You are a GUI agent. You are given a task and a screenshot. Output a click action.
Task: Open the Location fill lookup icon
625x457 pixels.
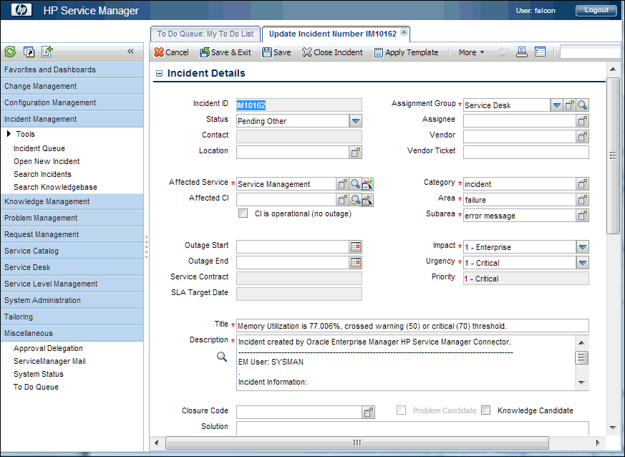point(356,153)
